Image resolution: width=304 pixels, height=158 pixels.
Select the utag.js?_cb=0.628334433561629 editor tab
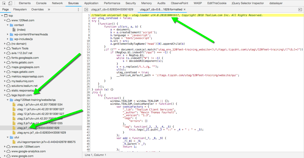112,9
